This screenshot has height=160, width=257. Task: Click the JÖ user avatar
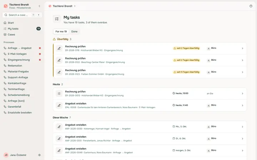click(x=6, y=155)
